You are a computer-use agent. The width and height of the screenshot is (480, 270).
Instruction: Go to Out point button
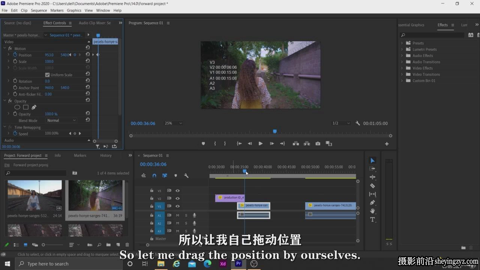[283, 144]
